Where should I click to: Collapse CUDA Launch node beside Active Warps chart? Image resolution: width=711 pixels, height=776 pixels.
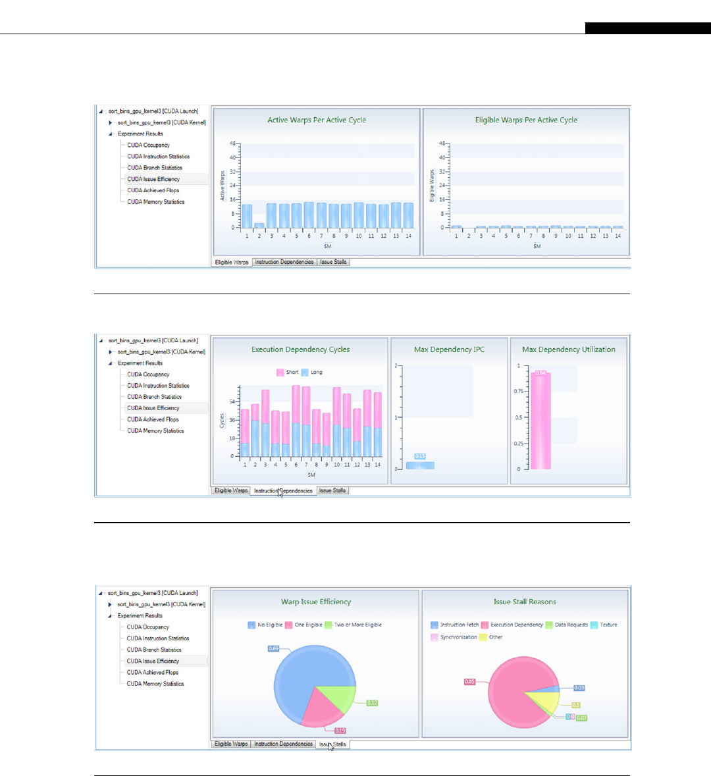pyautogui.click(x=101, y=111)
